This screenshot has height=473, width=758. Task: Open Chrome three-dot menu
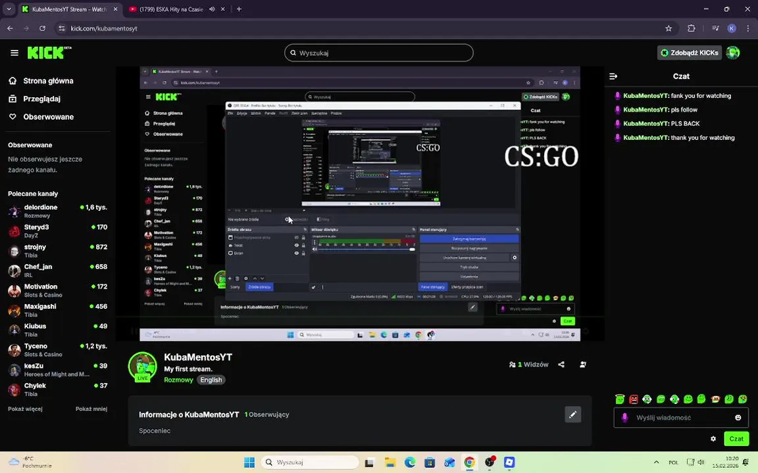point(747,28)
